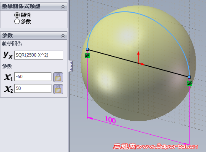Image resolution: width=206 pixels, height=152 pixels.
Task: Select the left endpoint of black line
Action: pos(87,49)
